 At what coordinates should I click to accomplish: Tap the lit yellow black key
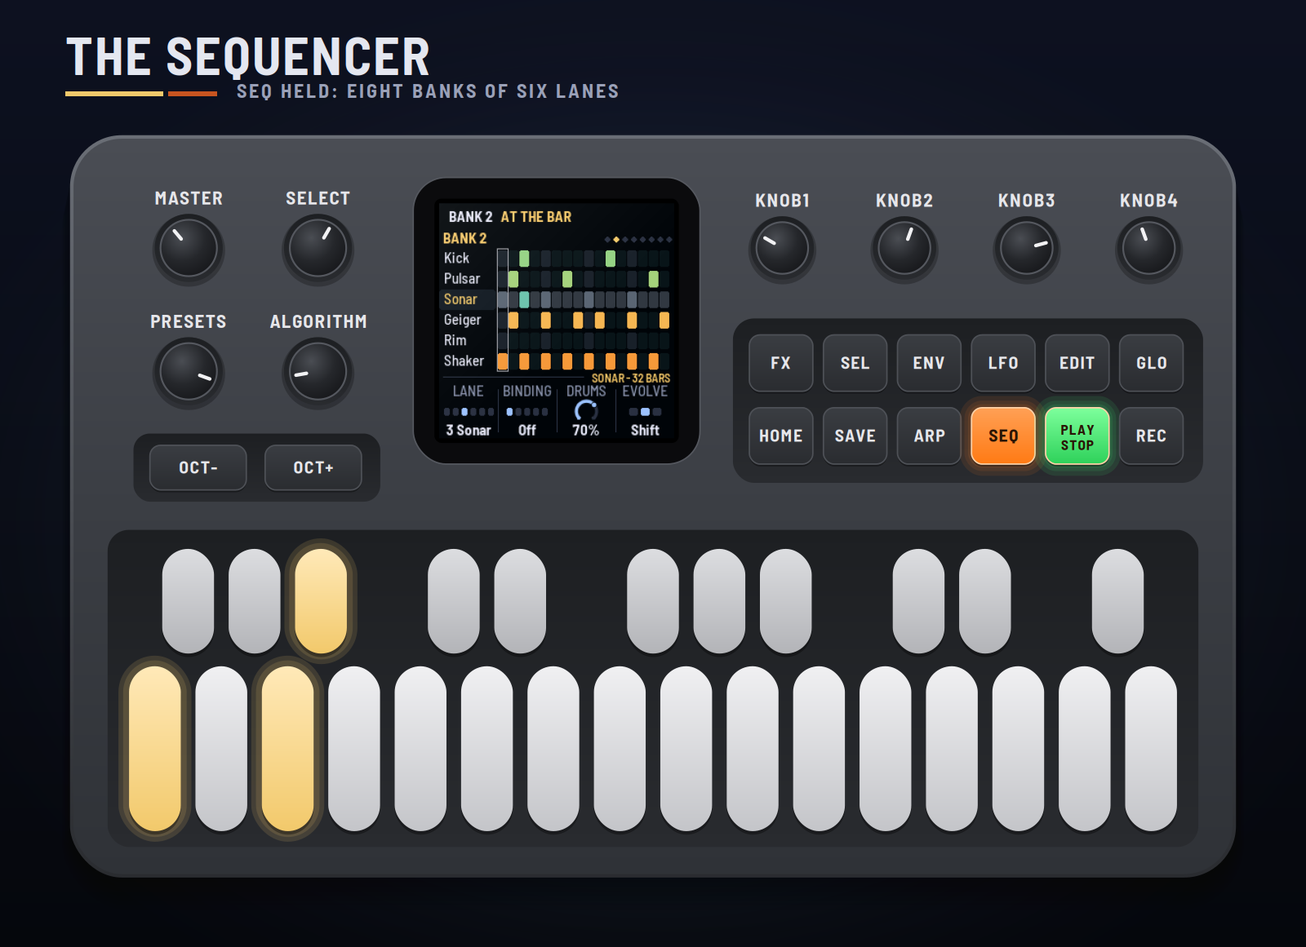pyautogui.click(x=321, y=601)
